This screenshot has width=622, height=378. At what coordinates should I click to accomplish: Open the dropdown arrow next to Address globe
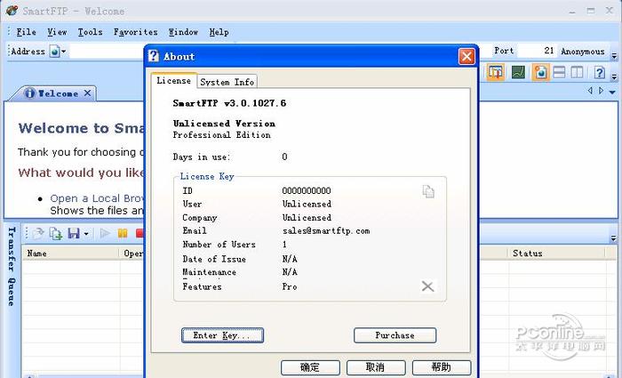pos(63,52)
